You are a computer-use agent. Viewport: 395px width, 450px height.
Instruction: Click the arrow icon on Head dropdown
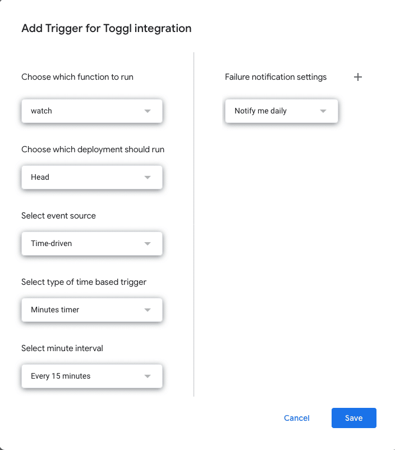[x=148, y=178]
